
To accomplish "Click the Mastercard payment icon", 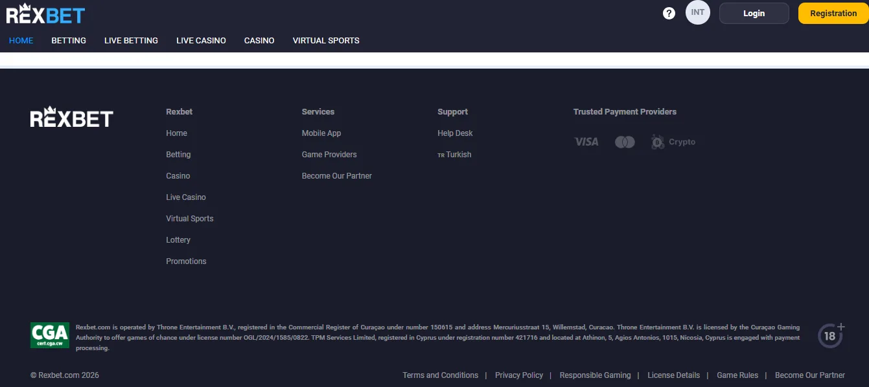I will 625,142.
